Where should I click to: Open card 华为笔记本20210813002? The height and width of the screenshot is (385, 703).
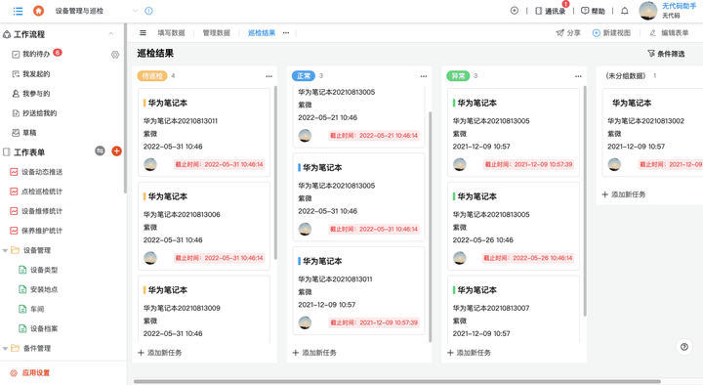point(652,132)
